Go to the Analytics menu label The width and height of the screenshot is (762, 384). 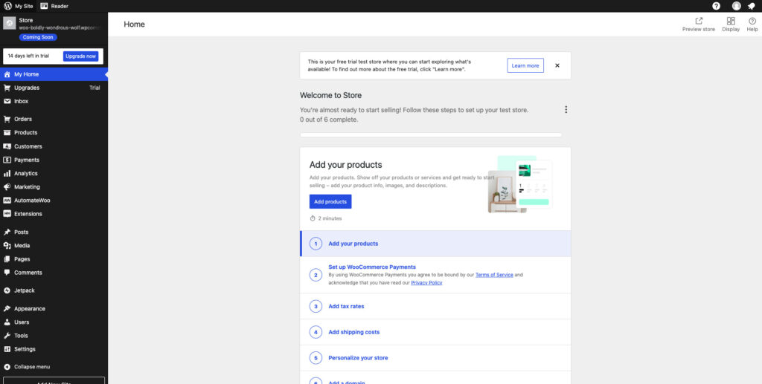26,174
